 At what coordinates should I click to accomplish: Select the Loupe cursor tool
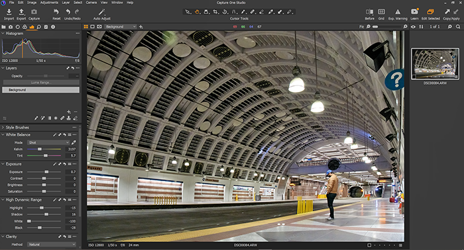[207, 12]
